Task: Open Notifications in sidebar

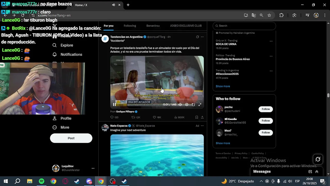Action: point(67,55)
